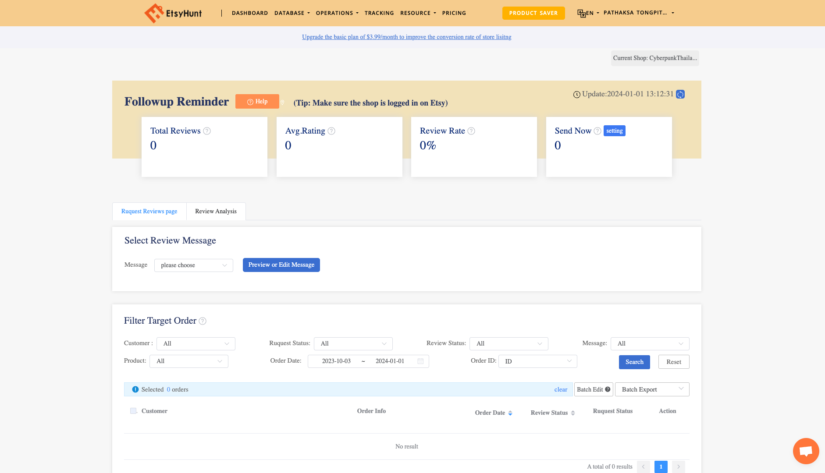Screen dimensions: 825x473
Task: Open the Database menu
Action: [x=292, y=13]
